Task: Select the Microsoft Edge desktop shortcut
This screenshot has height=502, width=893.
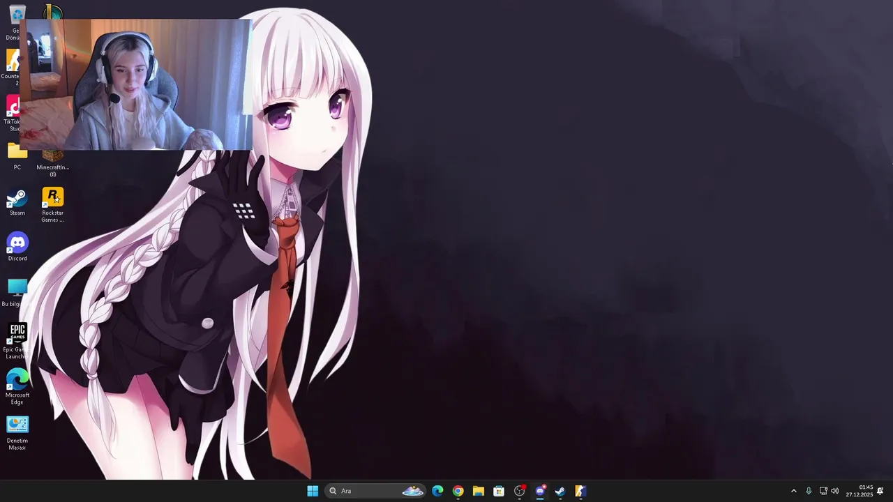Action: pyautogui.click(x=17, y=387)
